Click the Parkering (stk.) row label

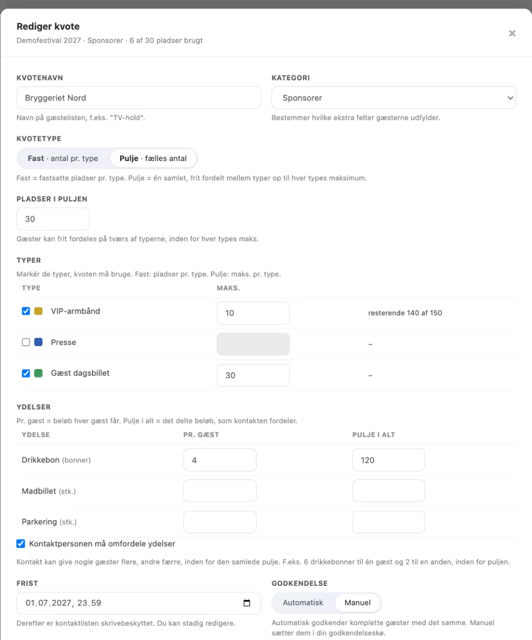[x=49, y=522]
